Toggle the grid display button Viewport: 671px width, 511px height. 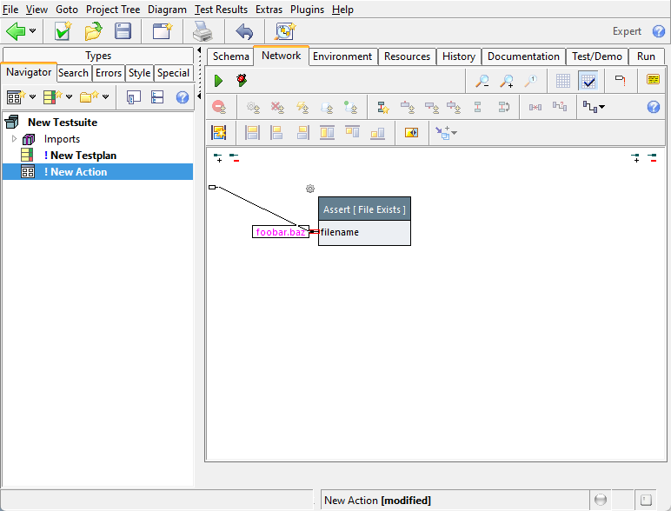click(x=563, y=81)
